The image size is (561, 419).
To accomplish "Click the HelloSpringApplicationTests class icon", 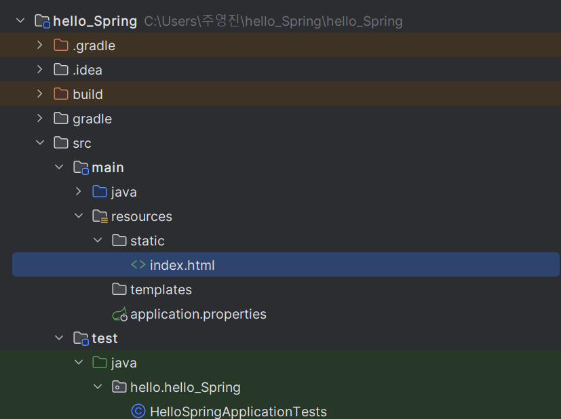I will pos(138,412).
